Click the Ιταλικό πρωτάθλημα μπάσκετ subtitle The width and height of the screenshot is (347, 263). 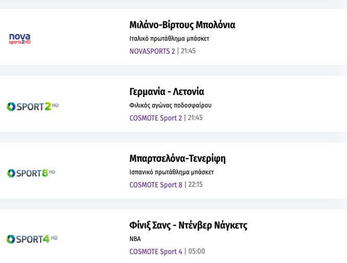pyautogui.click(x=169, y=39)
